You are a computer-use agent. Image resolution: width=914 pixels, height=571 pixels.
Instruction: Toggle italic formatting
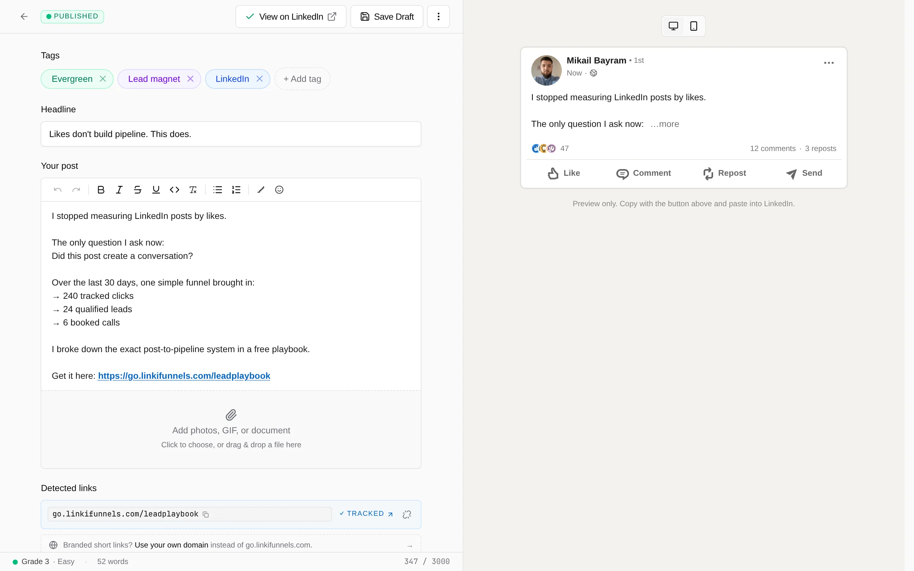(x=119, y=190)
